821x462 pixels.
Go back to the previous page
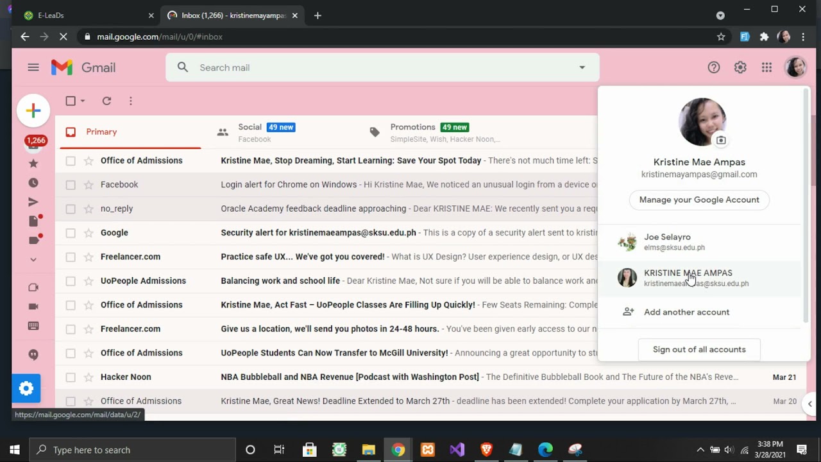tap(24, 37)
